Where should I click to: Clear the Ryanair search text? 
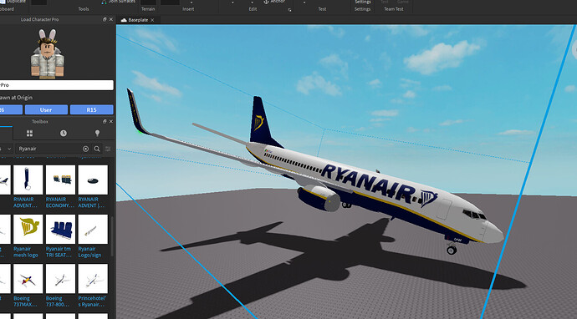(86, 149)
